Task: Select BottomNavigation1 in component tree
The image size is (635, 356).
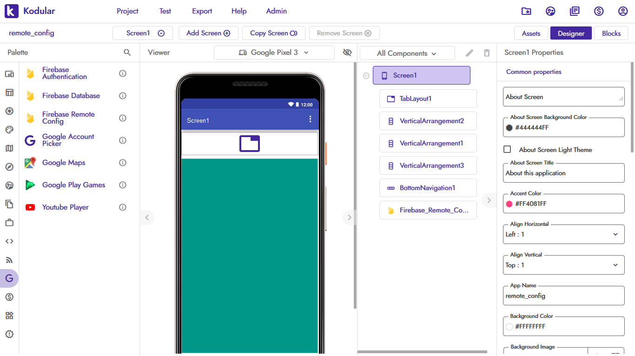Action: pos(428,188)
